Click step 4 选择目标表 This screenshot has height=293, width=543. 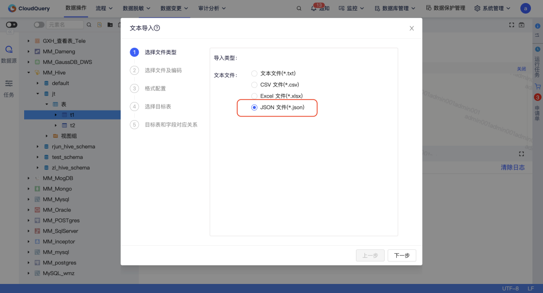coord(151,107)
